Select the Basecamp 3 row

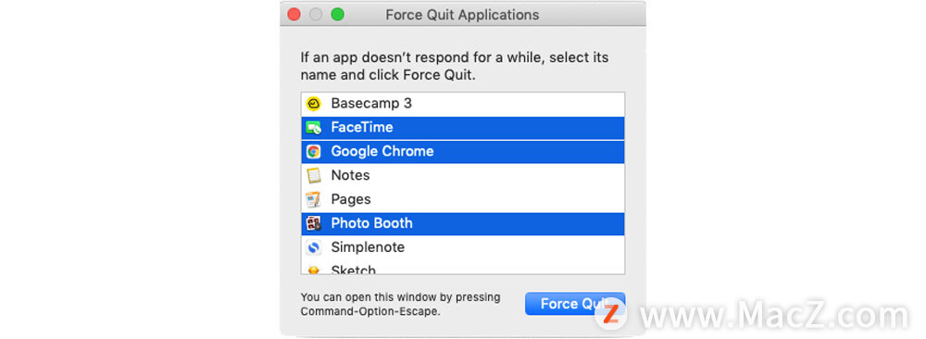[463, 104]
